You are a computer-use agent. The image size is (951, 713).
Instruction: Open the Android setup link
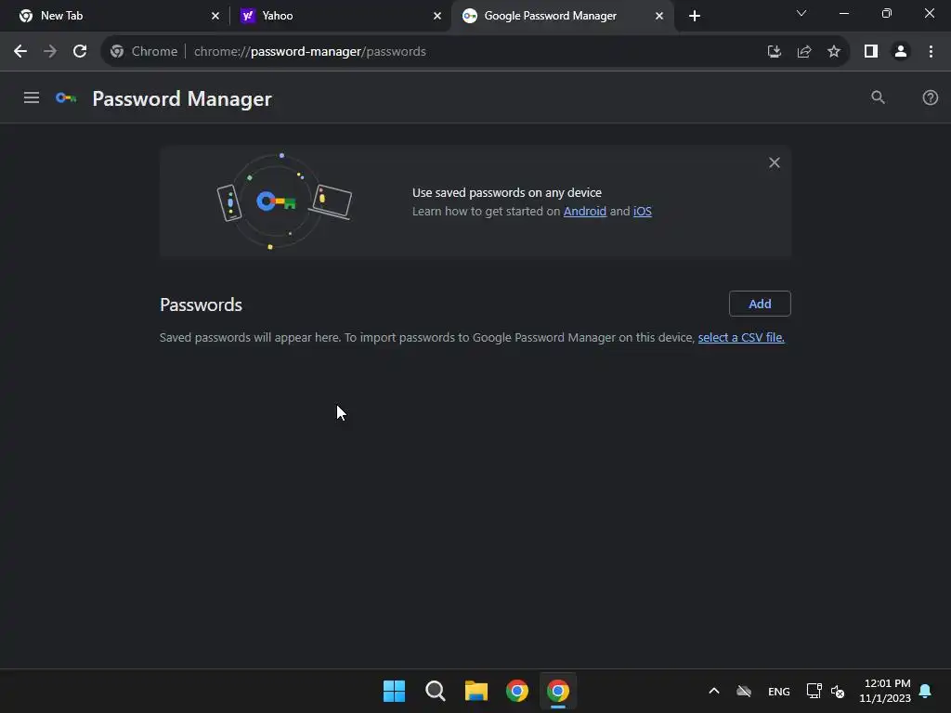(x=585, y=211)
